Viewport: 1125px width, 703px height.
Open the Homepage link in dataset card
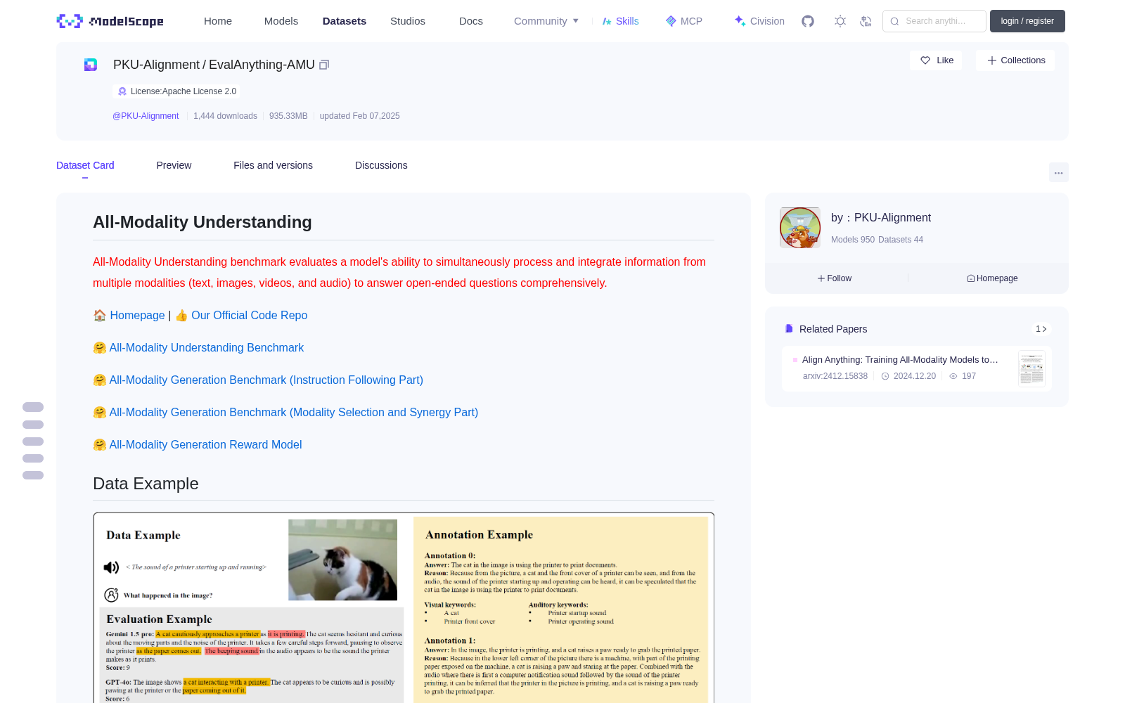pos(137,316)
